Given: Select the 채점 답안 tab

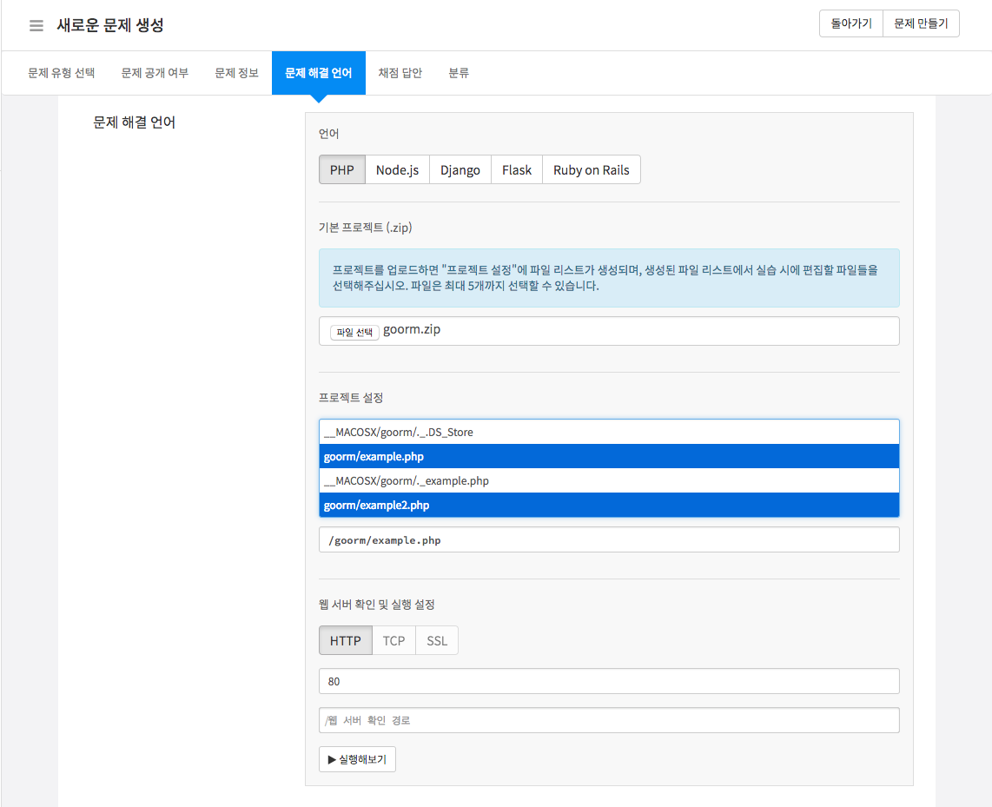Looking at the screenshot, I should pos(400,73).
